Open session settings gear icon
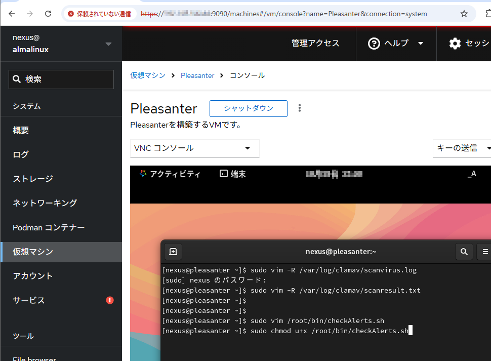Image resolution: width=491 pixels, height=361 pixels. point(455,44)
